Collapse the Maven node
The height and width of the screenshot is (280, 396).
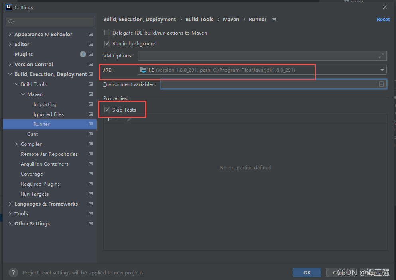tap(23, 94)
